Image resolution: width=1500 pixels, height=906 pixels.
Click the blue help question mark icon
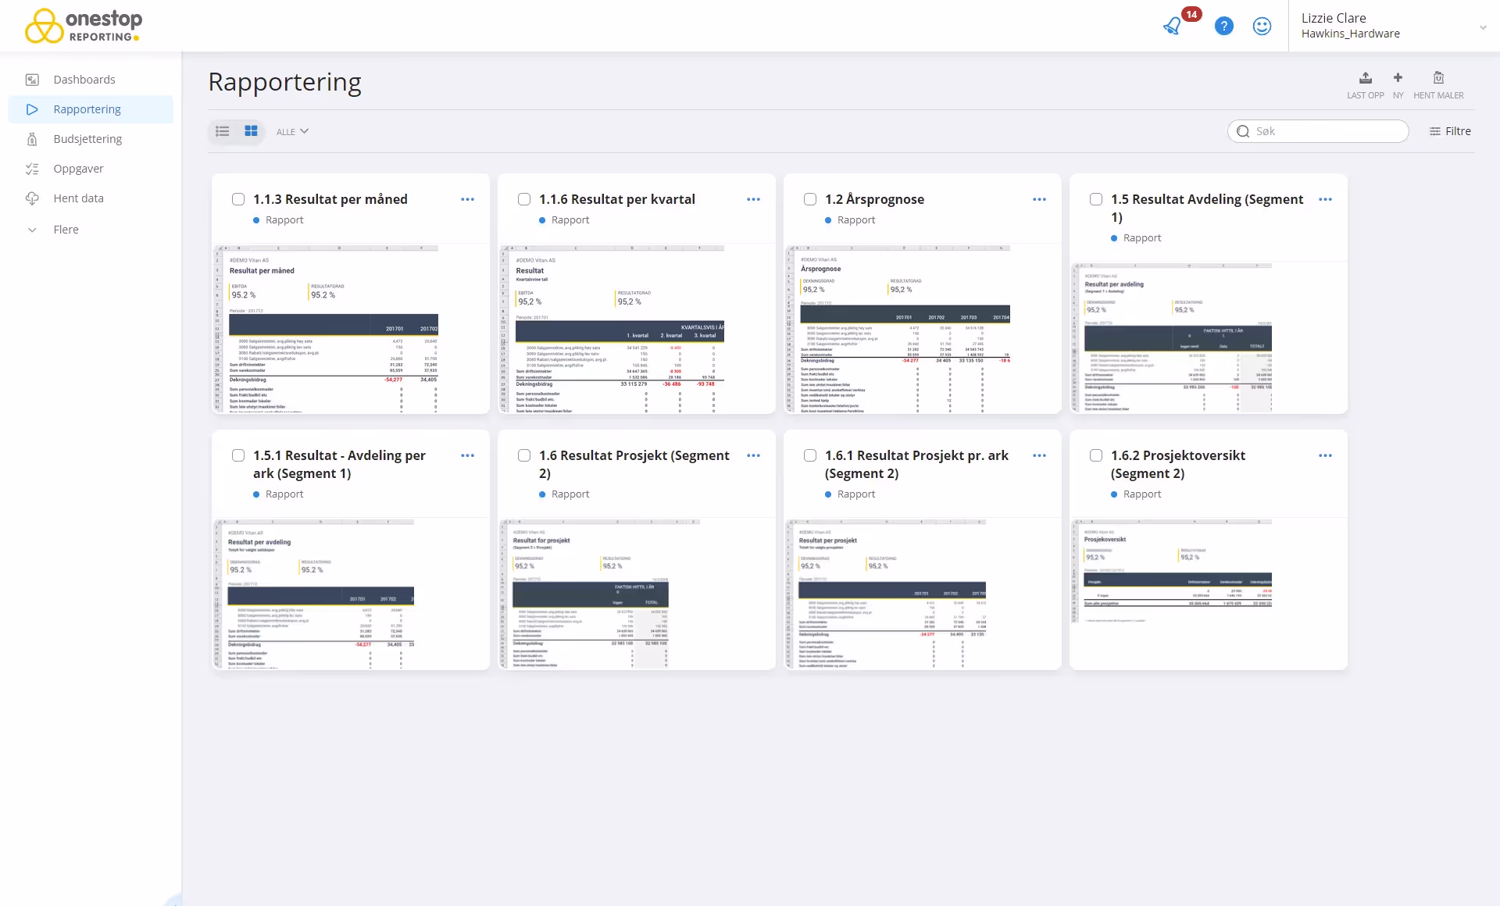point(1224,26)
